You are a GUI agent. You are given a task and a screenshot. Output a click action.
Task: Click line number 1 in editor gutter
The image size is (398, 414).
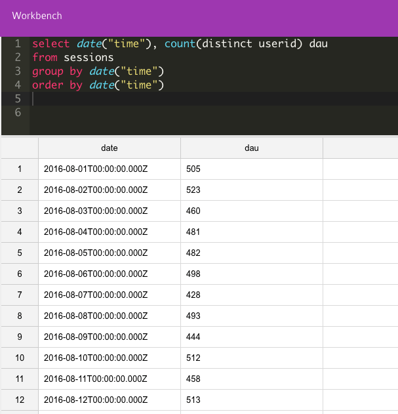(17, 43)
